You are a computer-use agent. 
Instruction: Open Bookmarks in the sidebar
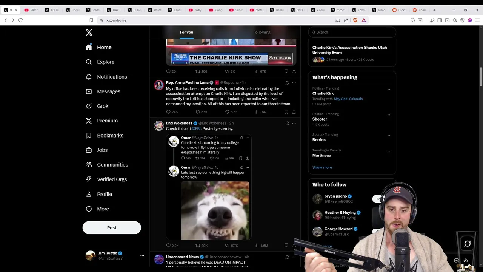click(x=105, y=136)
